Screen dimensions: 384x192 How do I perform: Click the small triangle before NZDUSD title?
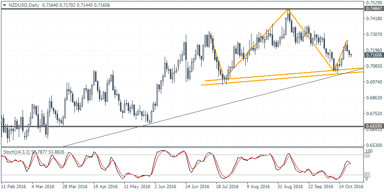click(x=3, y=5)
